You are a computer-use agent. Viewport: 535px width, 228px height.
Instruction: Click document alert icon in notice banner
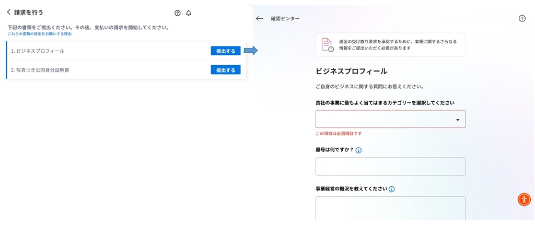[327, 45]
